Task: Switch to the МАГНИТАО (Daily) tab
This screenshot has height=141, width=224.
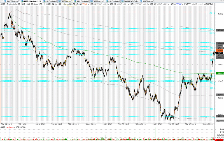Action: pyautogui.click(x=130, y=1)
